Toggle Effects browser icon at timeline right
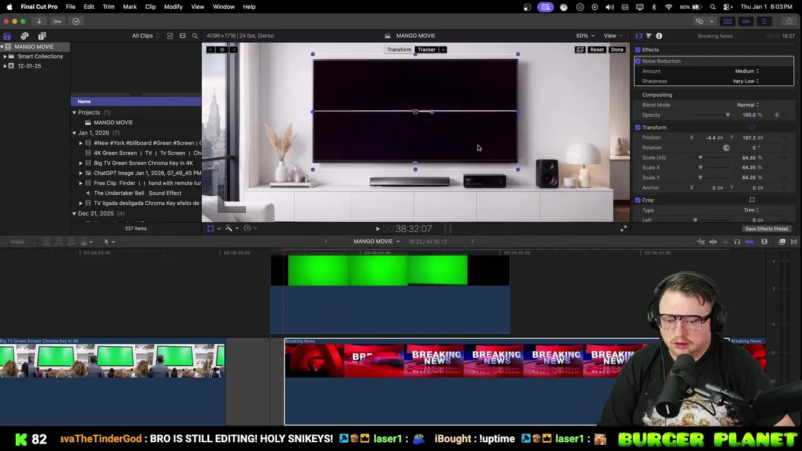This screenshot has width=802, height=451. coord(782,242)
